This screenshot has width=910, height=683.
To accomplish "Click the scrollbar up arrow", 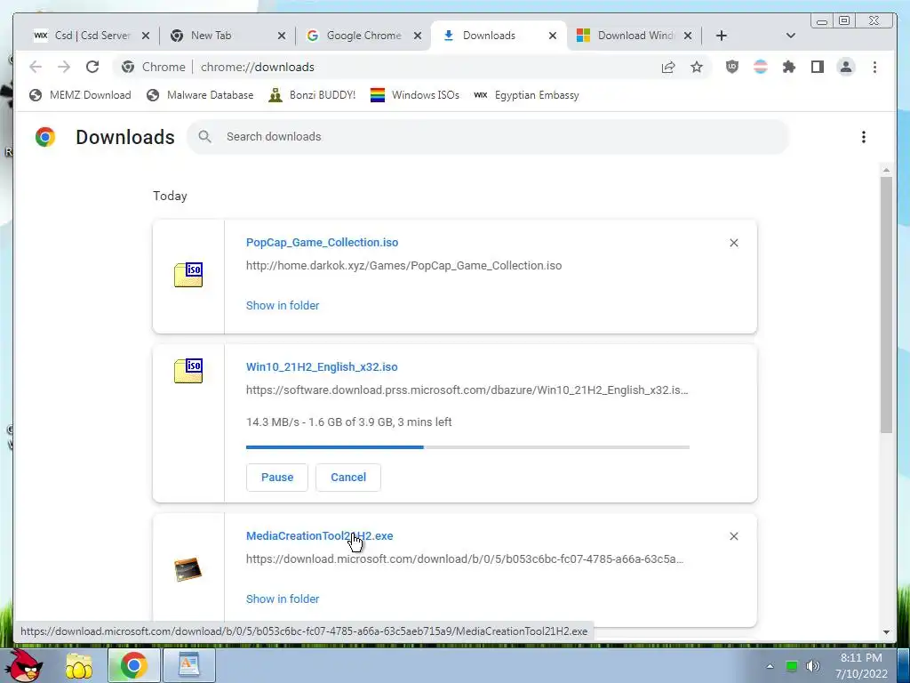I will pyautogui.click(x=886, y=170).
